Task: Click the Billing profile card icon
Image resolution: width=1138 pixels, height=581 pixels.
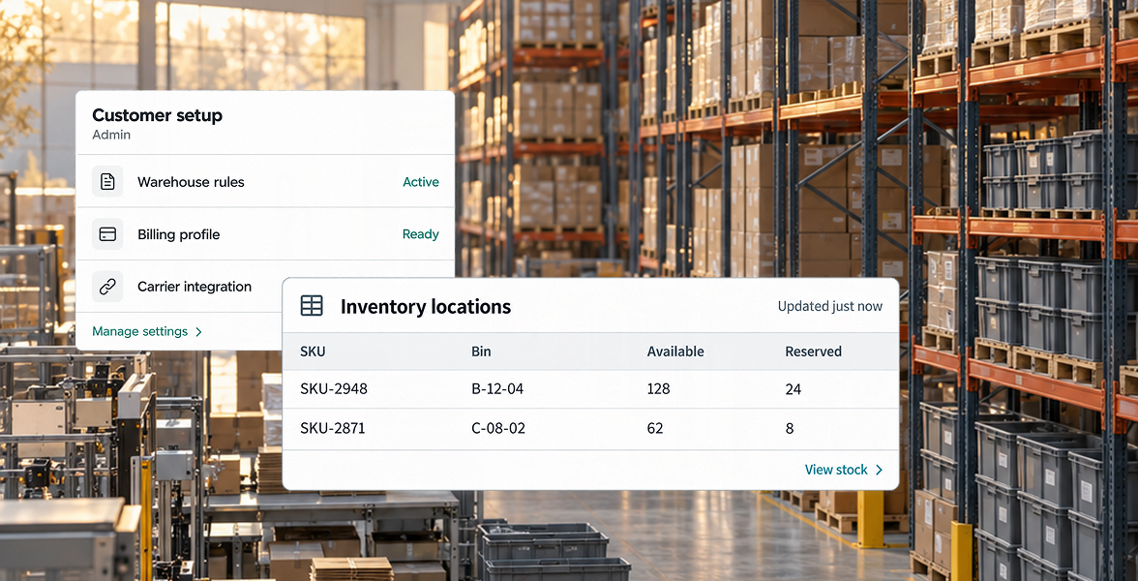Action: pyautogui.click(x=107, y=234)
